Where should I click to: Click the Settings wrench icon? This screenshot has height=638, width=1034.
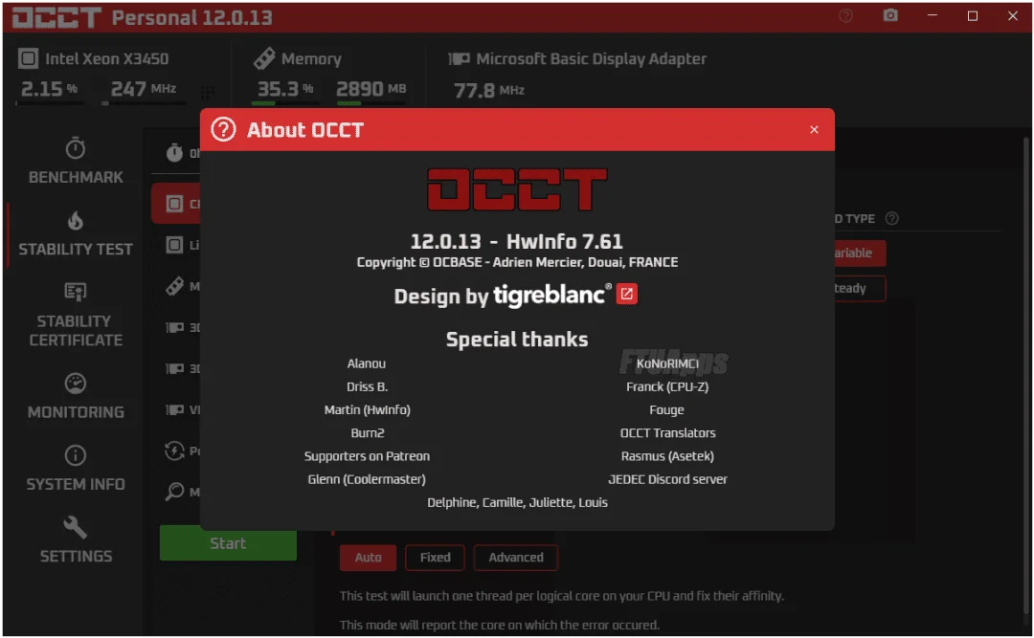[76, 527]
